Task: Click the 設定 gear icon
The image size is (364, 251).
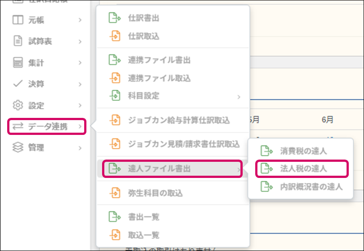Action: click(17, 105)
